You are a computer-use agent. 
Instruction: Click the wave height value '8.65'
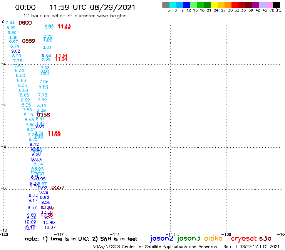click(x=24, y=95)
